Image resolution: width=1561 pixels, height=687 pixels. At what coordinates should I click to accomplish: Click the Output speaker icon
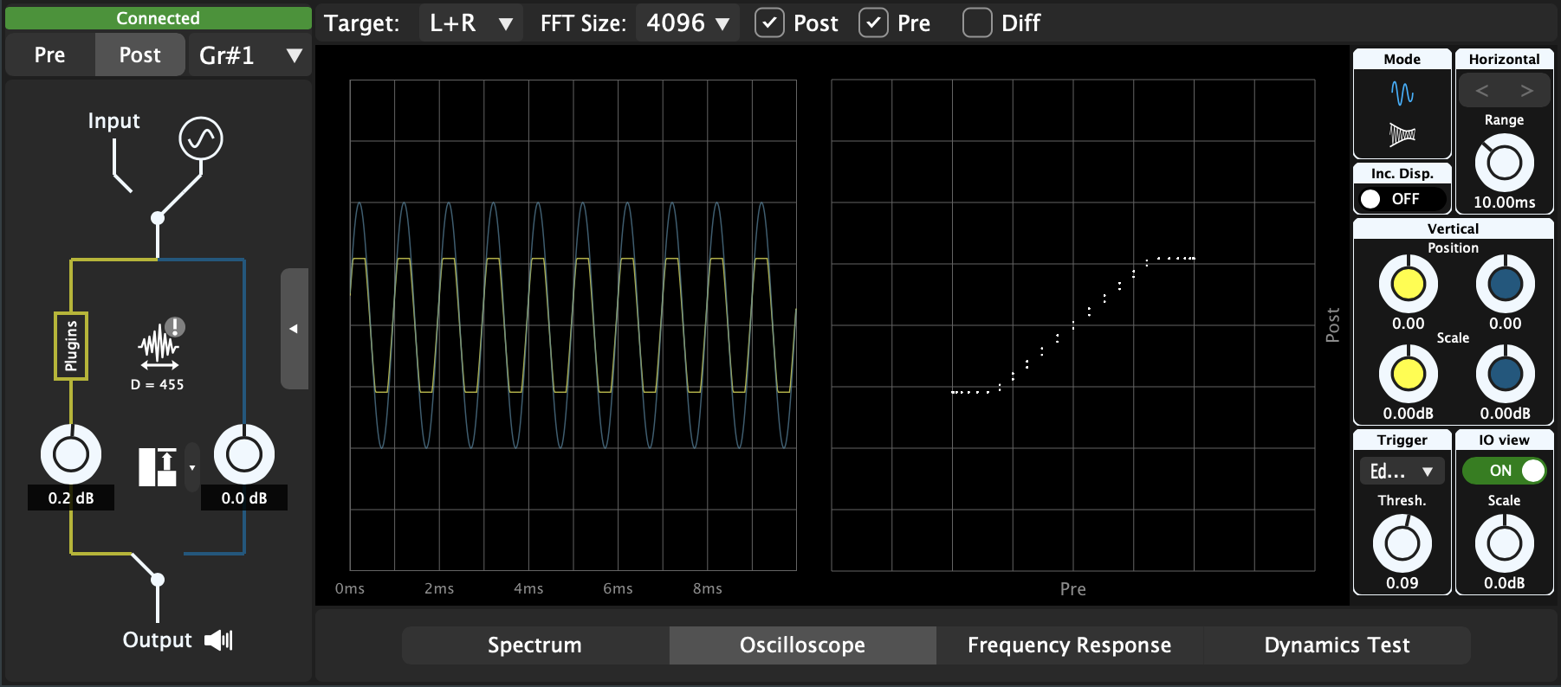coord(218,640)
